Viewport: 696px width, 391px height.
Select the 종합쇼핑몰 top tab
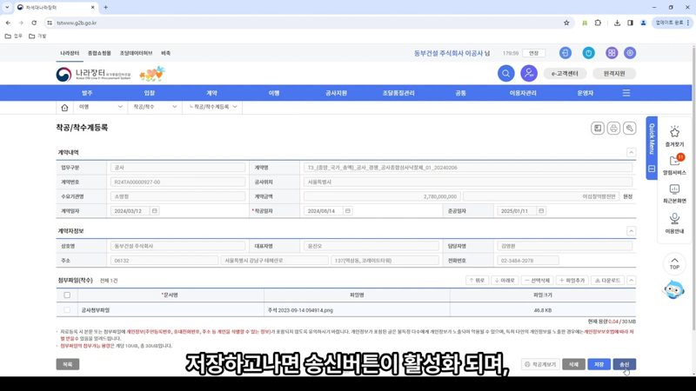(99, 53)
